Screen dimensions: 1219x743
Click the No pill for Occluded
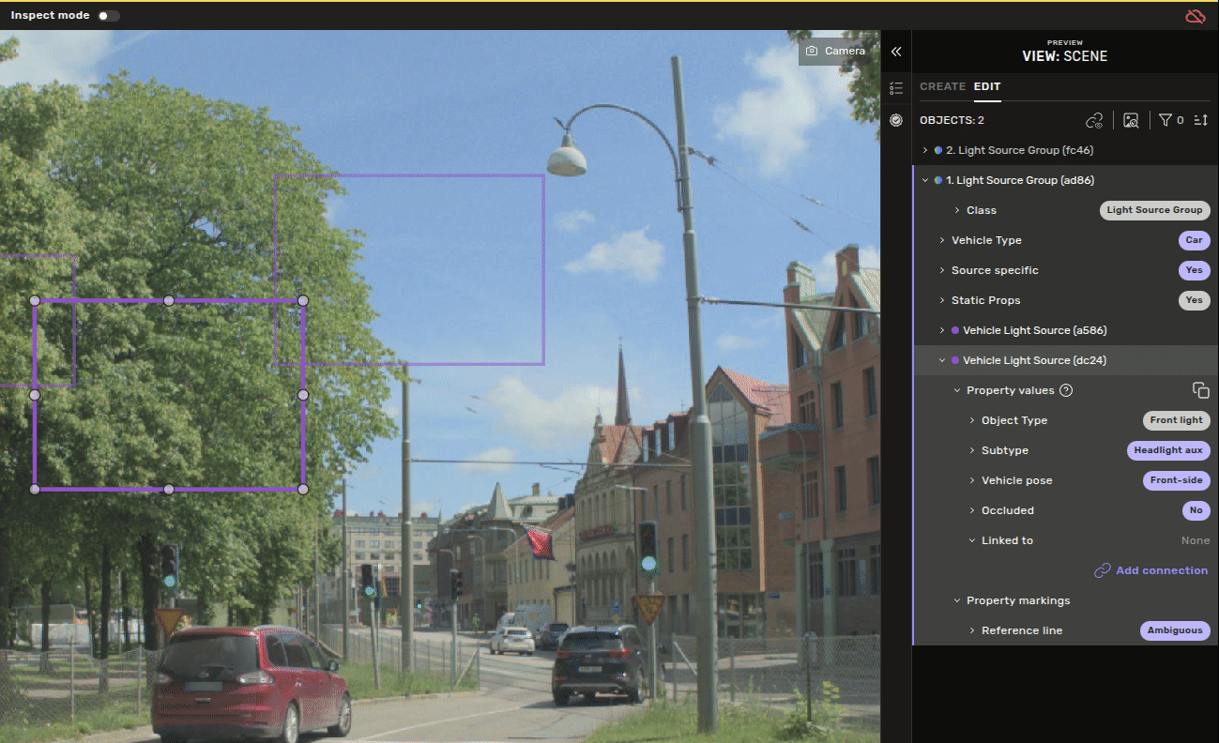tap(1196, 510)
